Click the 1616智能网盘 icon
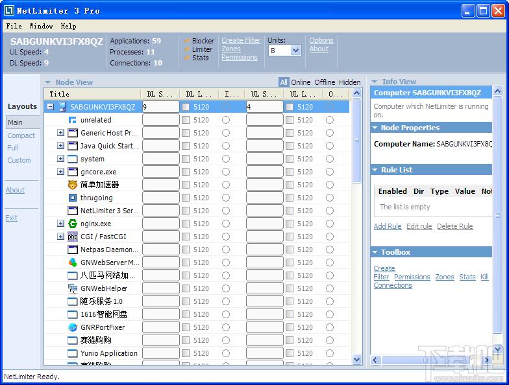Screen dimensions: 509x385 (73, 314)
